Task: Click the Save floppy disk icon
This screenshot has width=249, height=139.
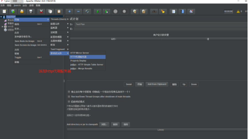Action: click(x=31, y=12)
